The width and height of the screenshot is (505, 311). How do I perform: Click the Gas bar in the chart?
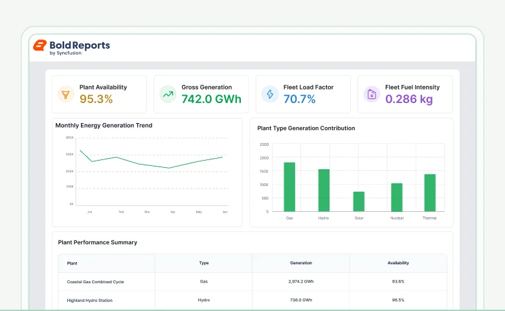tap(289, 187)
